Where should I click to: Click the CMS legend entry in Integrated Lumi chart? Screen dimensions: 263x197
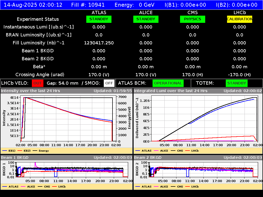177,151
